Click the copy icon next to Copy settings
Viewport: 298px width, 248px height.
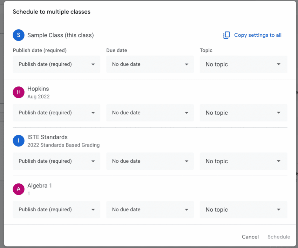coord(226,35)
